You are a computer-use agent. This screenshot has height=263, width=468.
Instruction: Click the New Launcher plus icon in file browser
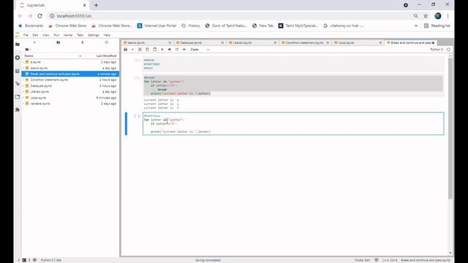point(34,42)
